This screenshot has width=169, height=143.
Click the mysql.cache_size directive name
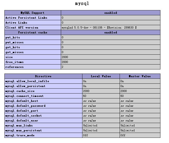20,91
